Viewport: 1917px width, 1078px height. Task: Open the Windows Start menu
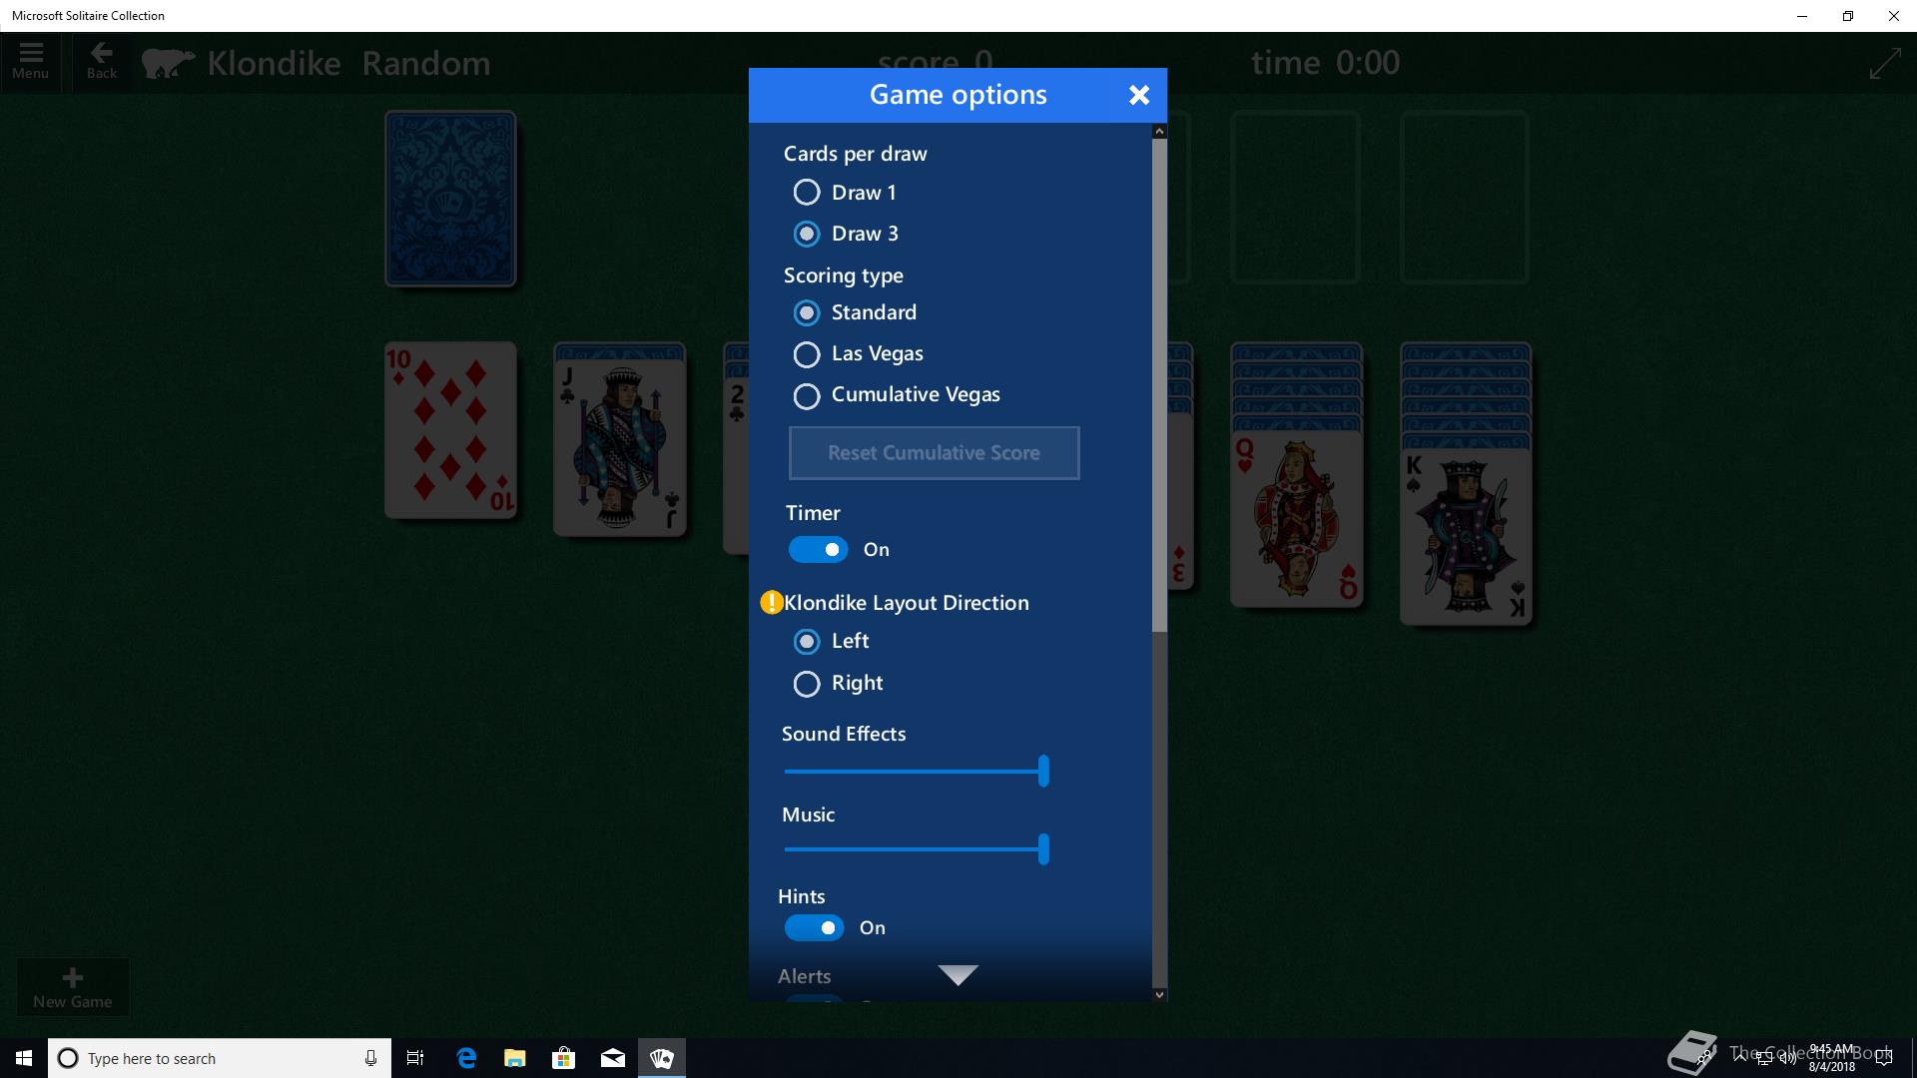(x=24, y=1058)
